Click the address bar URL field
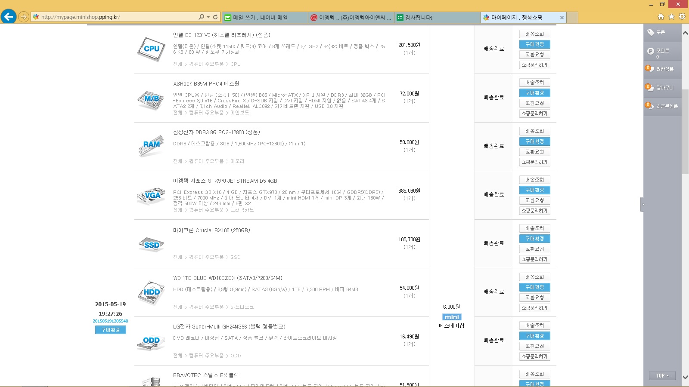Image resolution: width=689 pixels, height=387 pixels. (116, 17)
